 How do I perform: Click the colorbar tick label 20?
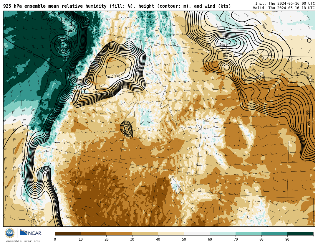[107, 239]
